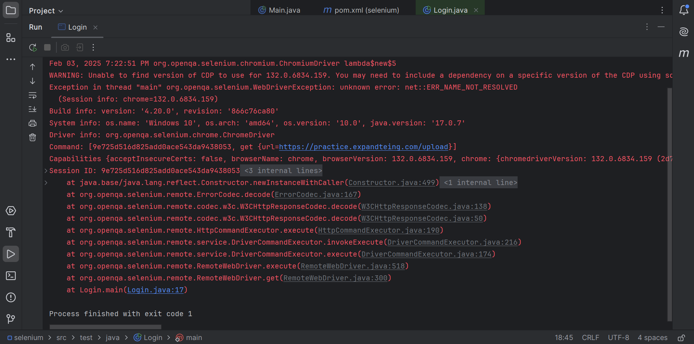Open the Problems tool window icon
Screen dimensions: 694x344
[11, 297]
